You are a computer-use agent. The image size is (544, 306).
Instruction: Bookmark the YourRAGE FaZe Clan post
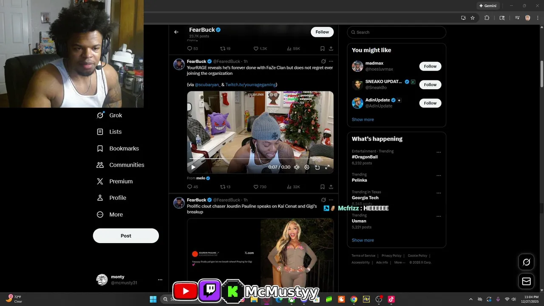click(x=323, y=187)
